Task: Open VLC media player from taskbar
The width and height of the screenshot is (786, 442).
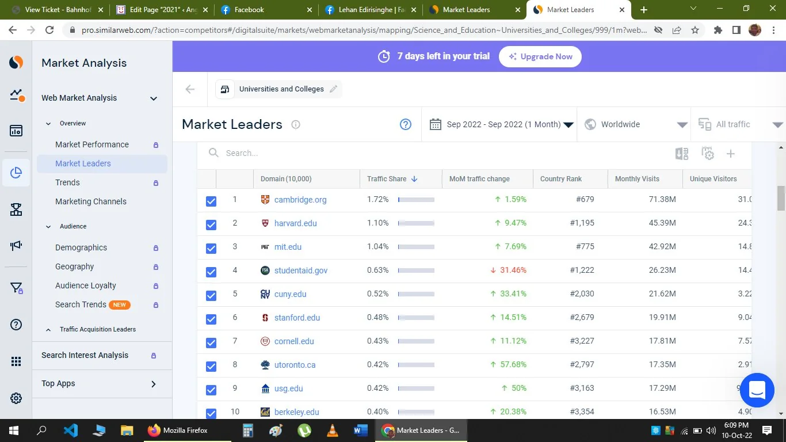Action: pyautogui.click(x=332, y=430)
